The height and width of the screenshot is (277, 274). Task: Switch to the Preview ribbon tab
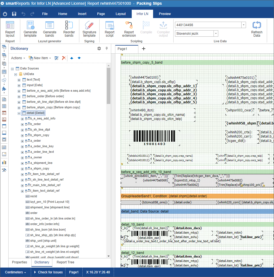click(165, 14)
